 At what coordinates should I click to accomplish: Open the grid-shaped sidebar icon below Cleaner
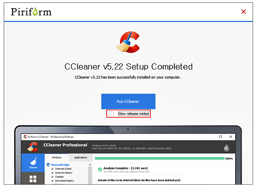[x=33, y=179]
